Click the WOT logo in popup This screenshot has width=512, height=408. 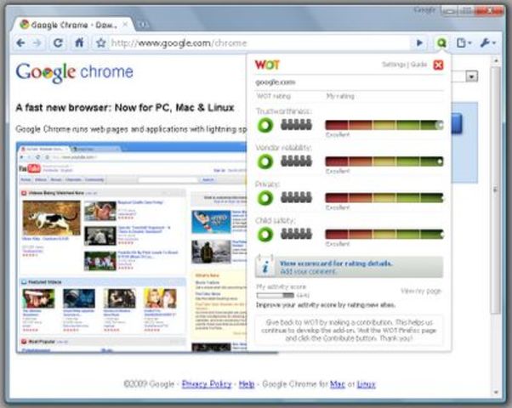[x=267, y=65]
